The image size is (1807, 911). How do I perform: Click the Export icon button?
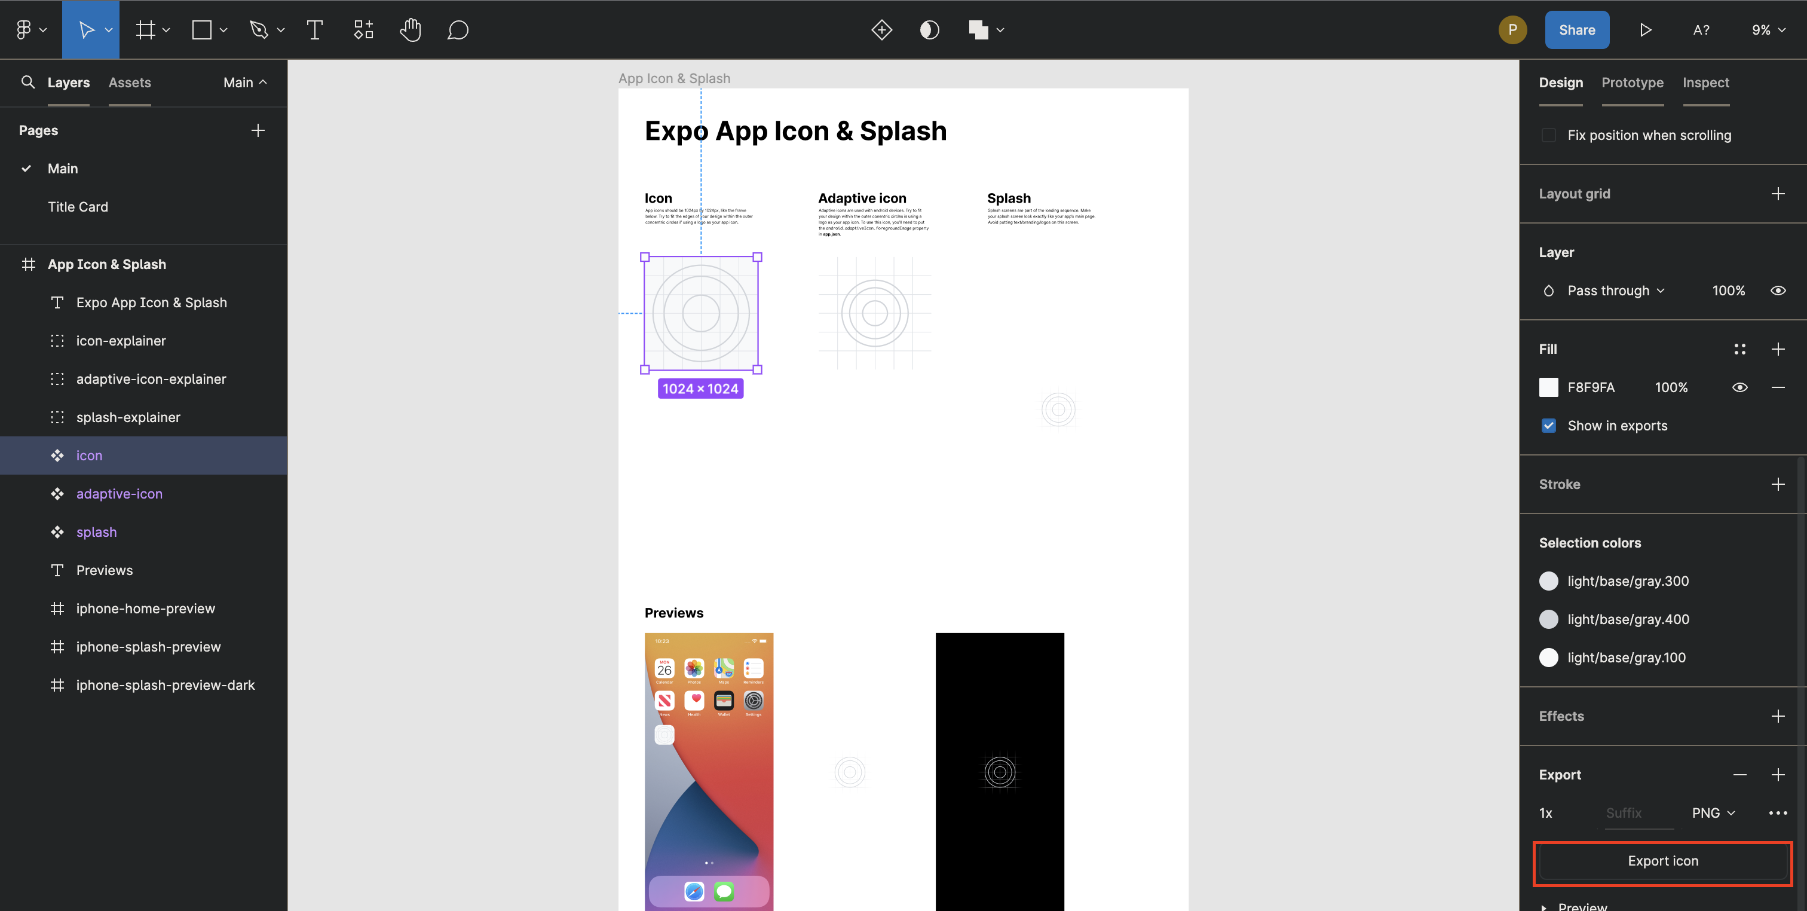[x=1662, y=860]
